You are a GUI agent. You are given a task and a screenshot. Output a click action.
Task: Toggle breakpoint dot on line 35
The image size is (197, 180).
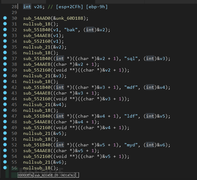pos(5,47)
